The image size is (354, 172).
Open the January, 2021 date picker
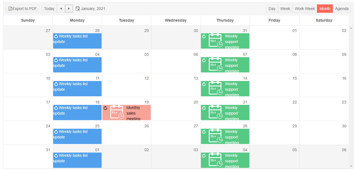93,9
